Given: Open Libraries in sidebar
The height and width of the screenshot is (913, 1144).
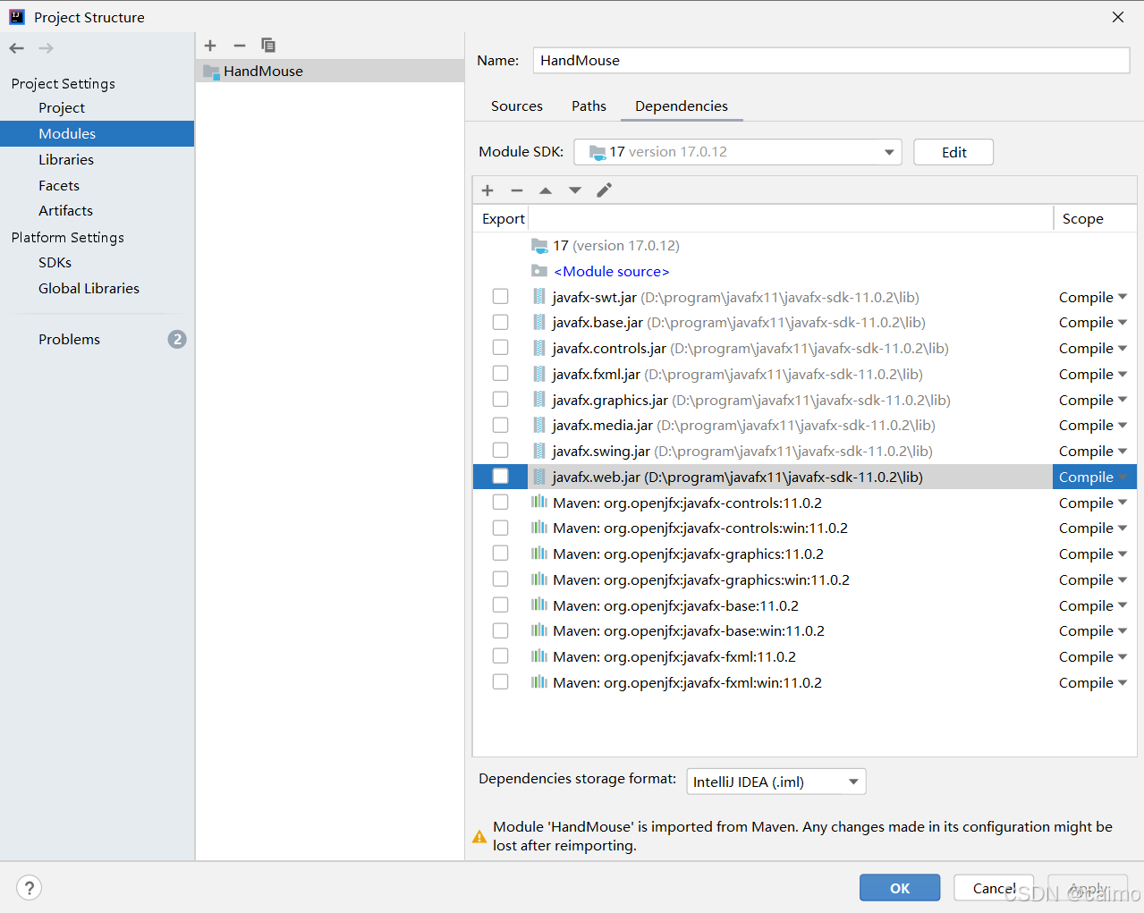Looking at the screenshot, I should point(66,160).
